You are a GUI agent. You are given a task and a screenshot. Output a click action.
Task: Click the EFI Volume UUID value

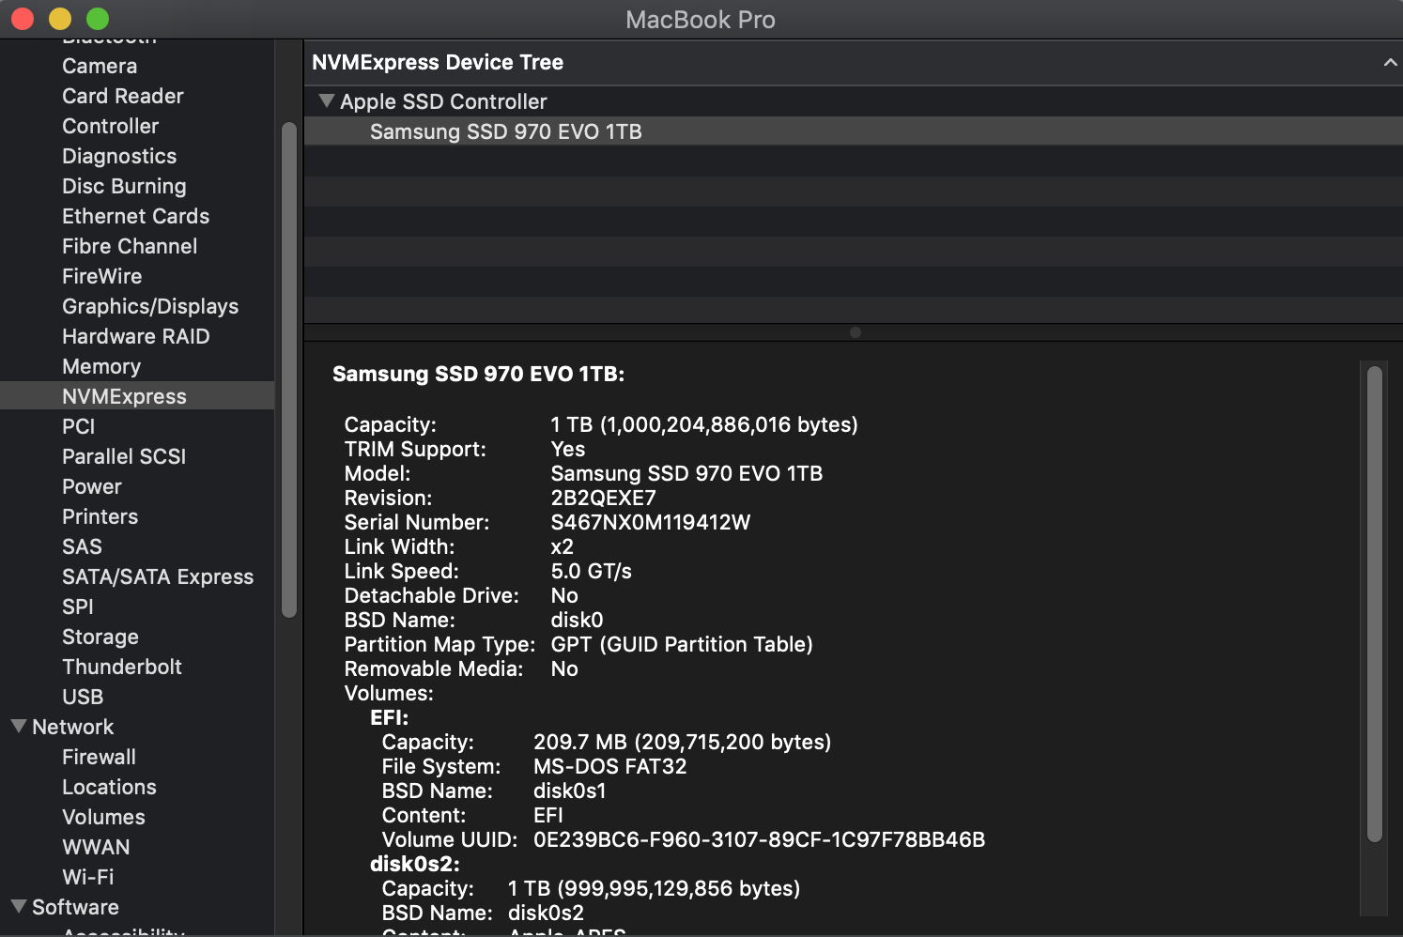(759, 839)
